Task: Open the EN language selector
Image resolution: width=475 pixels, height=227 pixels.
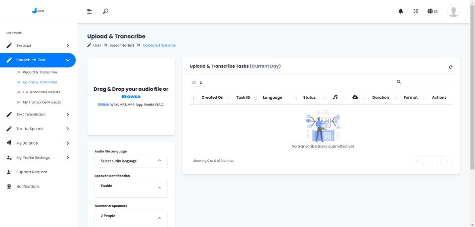Action: [x=433, y=11]
